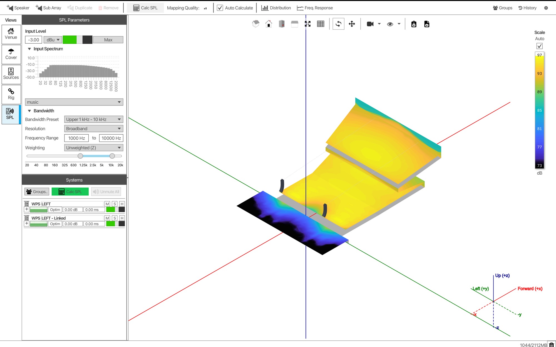Mute the WPS LEFT - Linked system
This screenshot has width=556, height=347.
coord(107,218)
